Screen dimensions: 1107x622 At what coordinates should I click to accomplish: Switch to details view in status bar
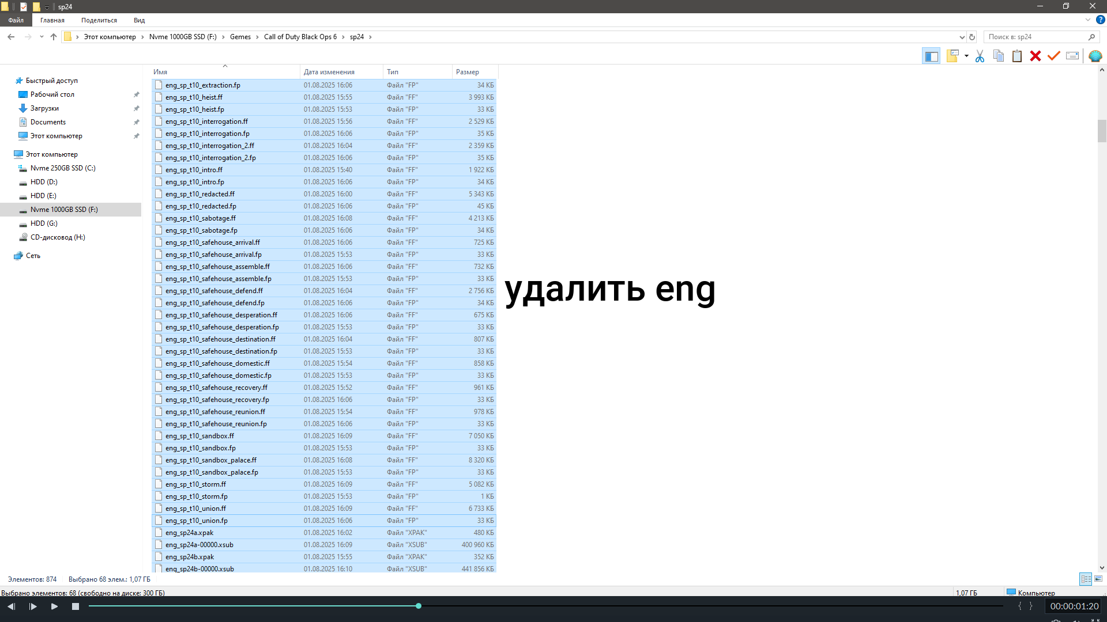coord(1086,579)
